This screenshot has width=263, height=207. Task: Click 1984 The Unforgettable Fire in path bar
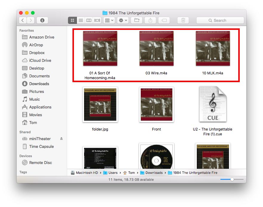(x=193, y=173)
